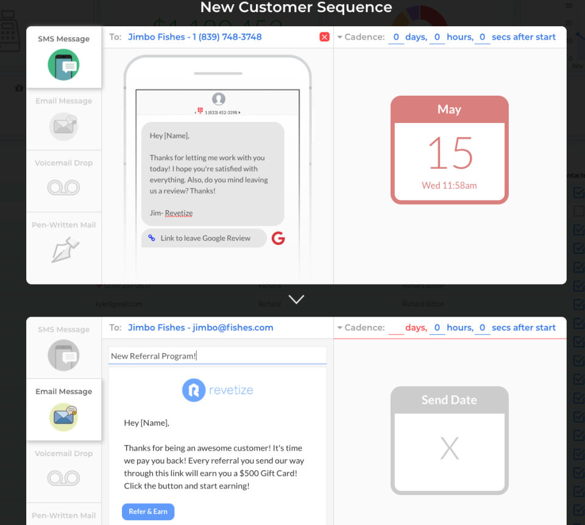Click the red Google G icon
This screenshot has width=585, height=525.
pyautogui.click(x=278, y=238)
